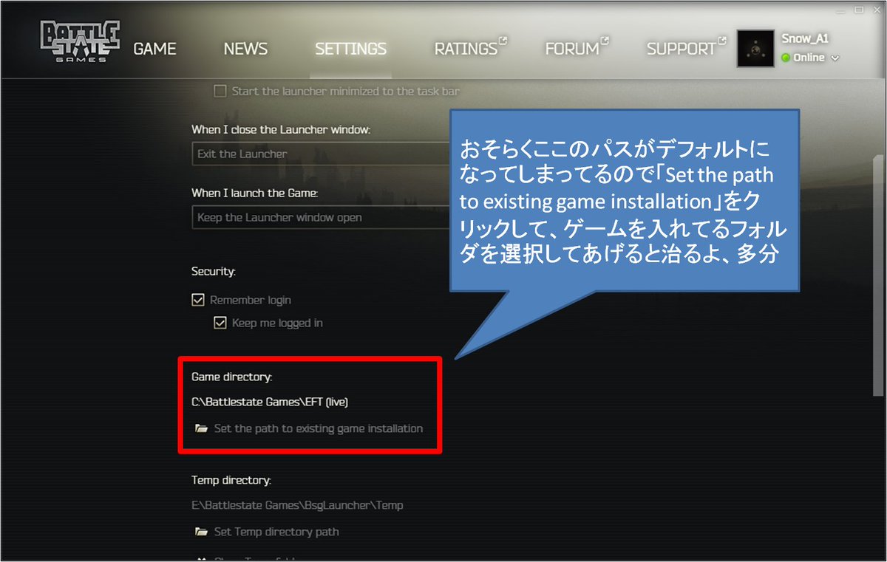Image resolution: width=887 pixels, height=562 pixels.
Task: Open the Exit the Launcher dropdown
Action: pyautogui.click(x=322, y=154)
